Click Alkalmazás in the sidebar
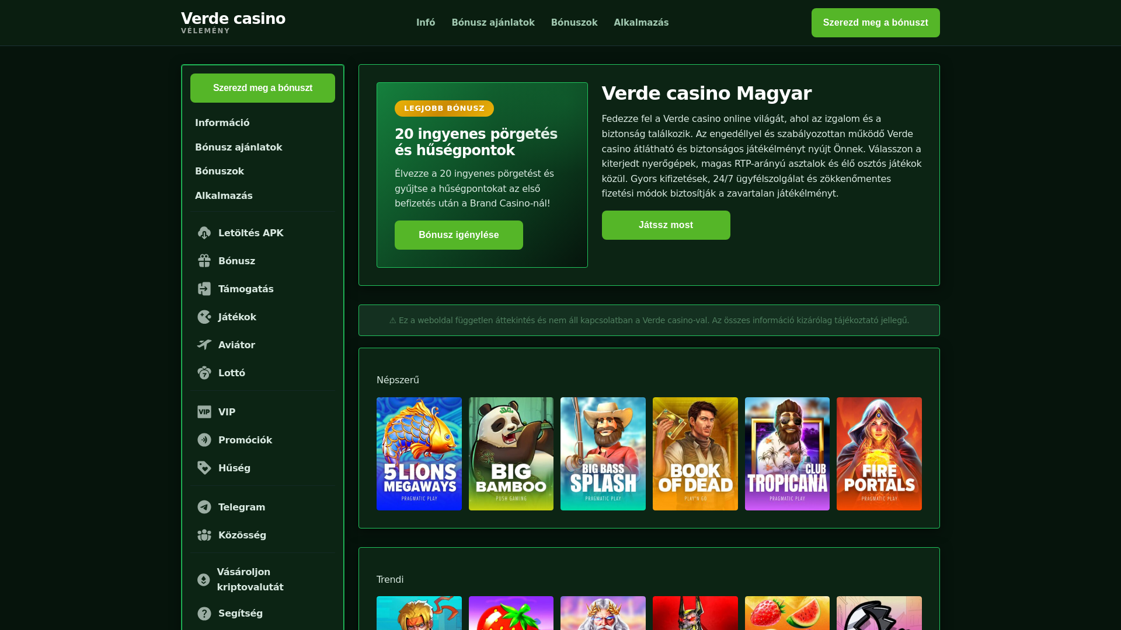The width and height of the screenshot is (1121, 630). (x=224, y=196)
